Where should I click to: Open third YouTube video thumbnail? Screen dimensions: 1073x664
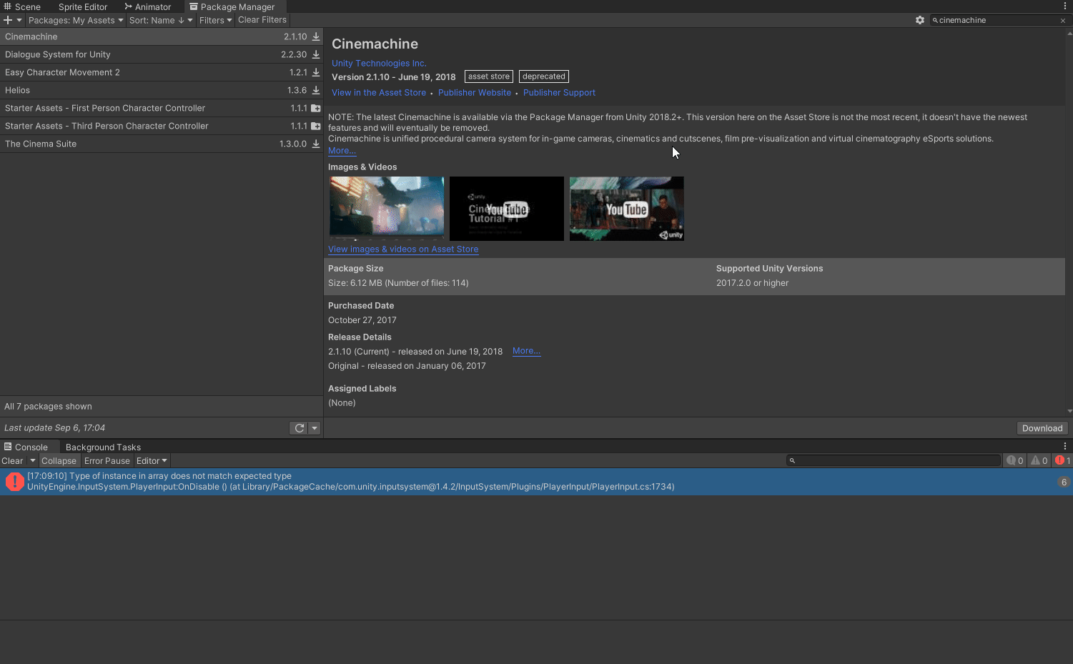point(627,208)
